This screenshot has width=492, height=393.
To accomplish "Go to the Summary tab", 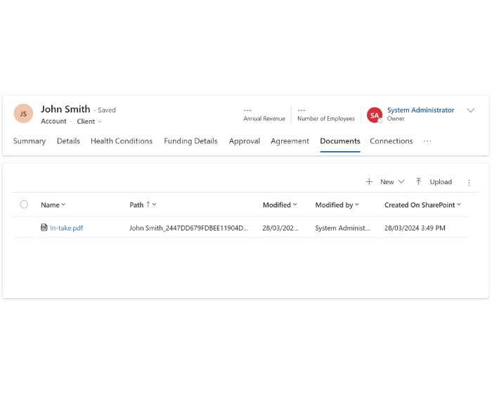I will [x=30, y=141].
